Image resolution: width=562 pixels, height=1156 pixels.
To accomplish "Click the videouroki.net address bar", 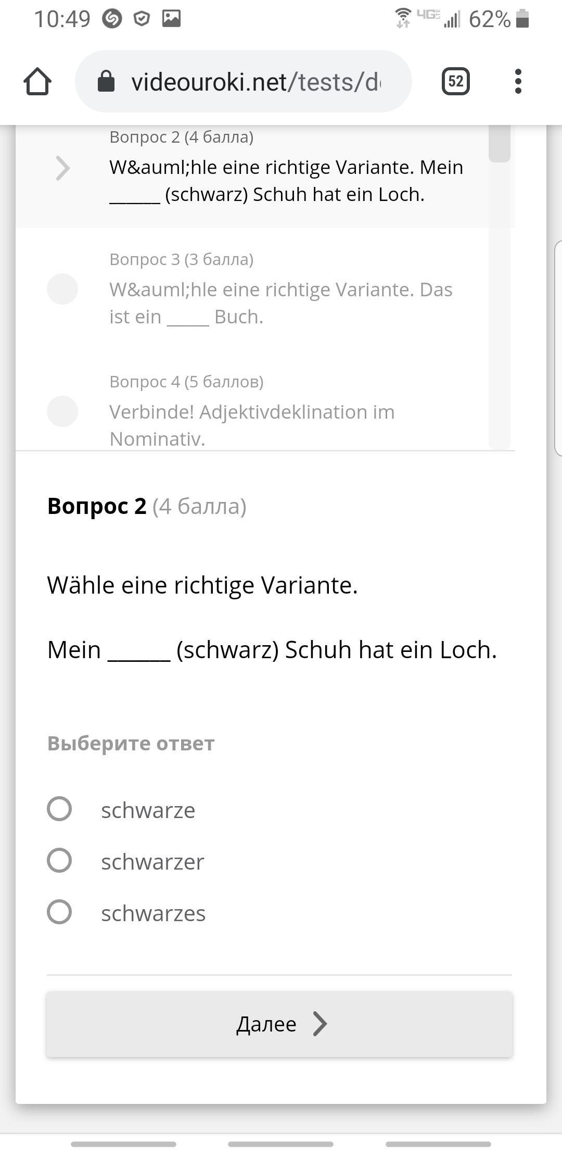I will click(x=255, y=82).
